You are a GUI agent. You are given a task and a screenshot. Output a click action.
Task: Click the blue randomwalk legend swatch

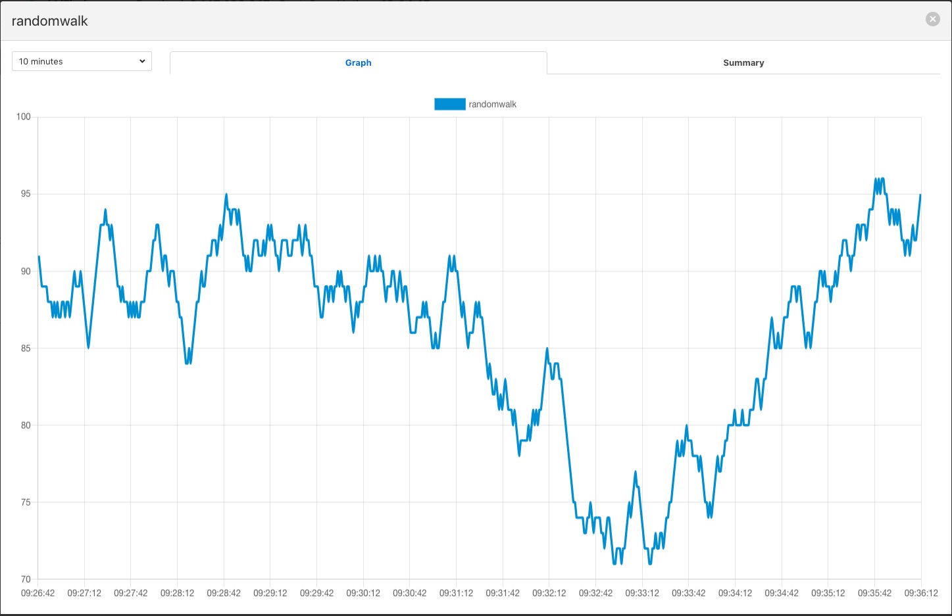point(449,105)
